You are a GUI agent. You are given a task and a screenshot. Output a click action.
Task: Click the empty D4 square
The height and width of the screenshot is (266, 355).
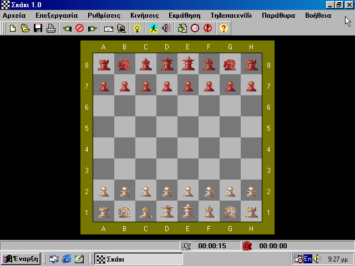(x=167, y=148)
